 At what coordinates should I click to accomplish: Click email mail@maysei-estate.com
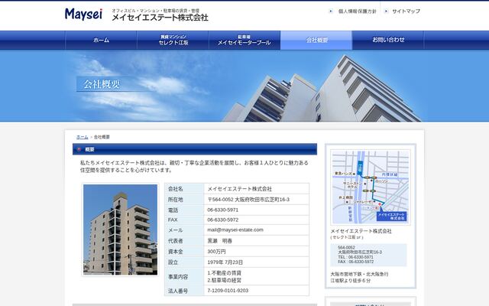click(x=235, y=229)
